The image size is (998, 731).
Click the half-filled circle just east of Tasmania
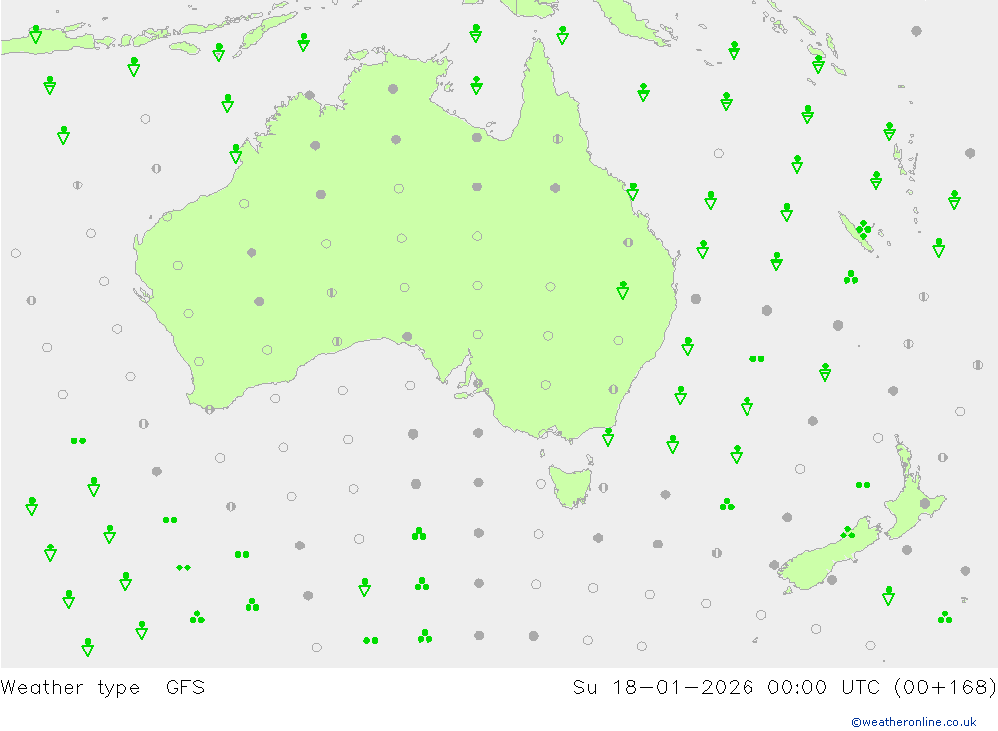[x=603, y=488]
